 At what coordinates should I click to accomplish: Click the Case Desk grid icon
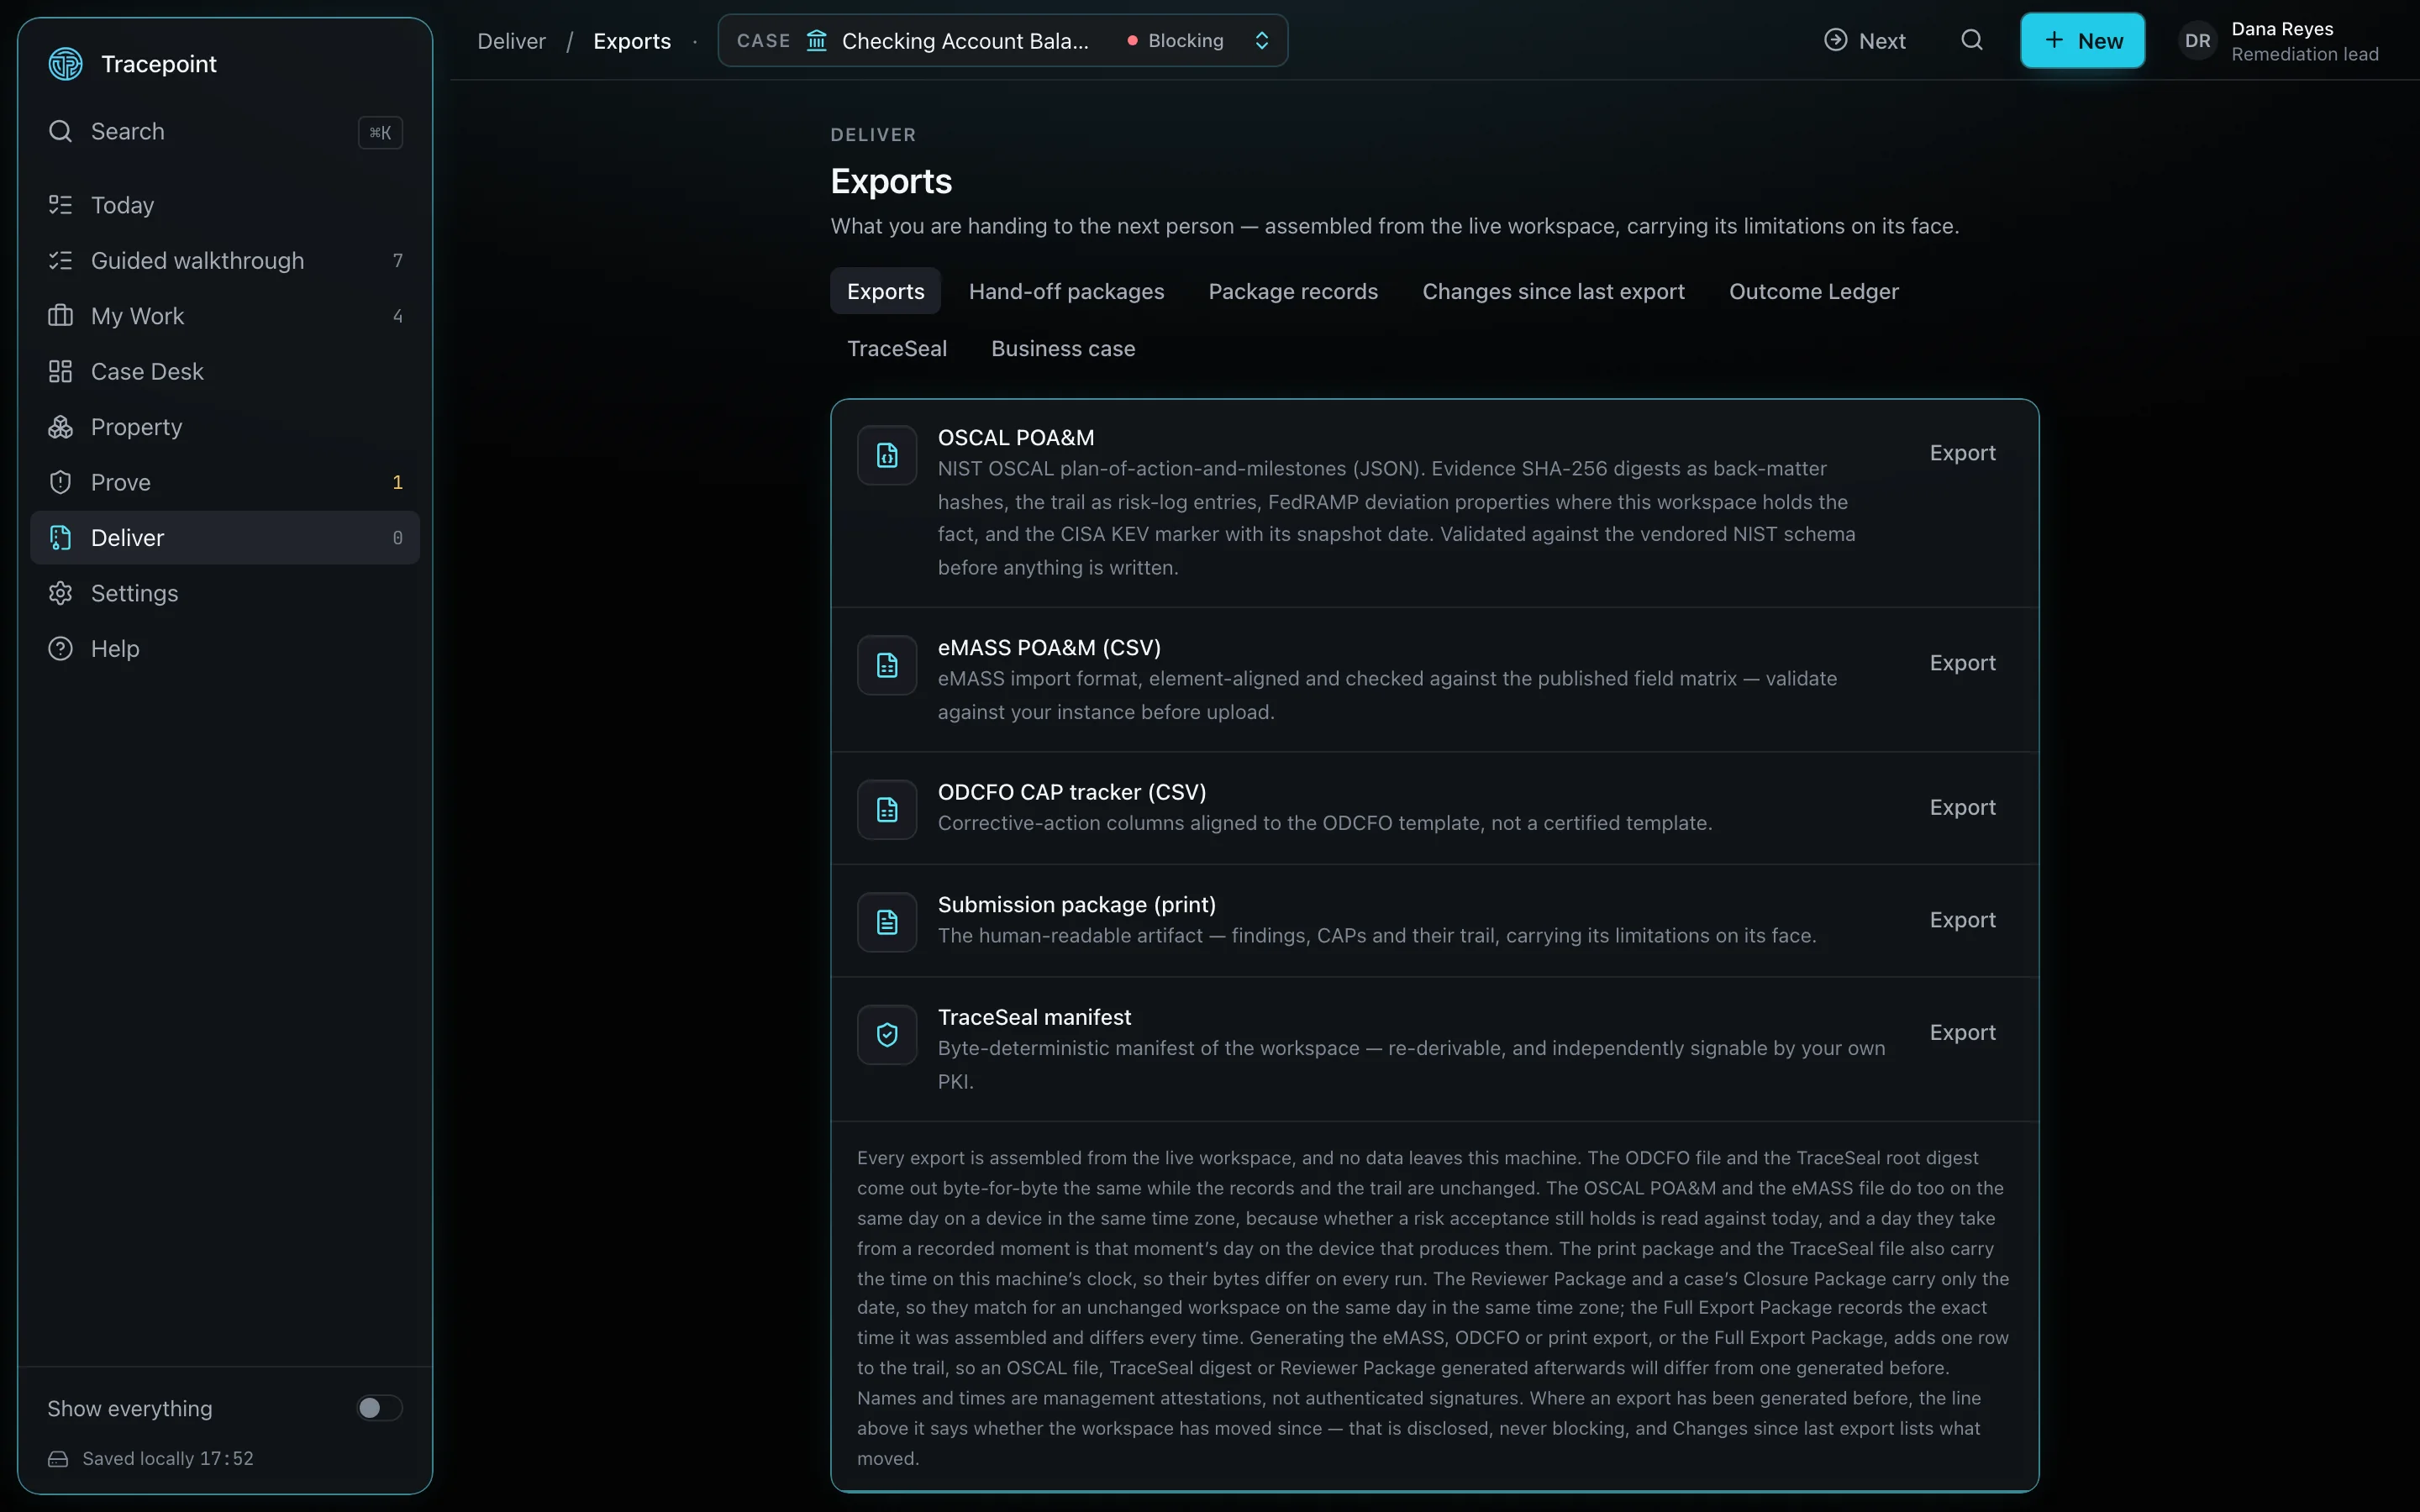point(60,371)
